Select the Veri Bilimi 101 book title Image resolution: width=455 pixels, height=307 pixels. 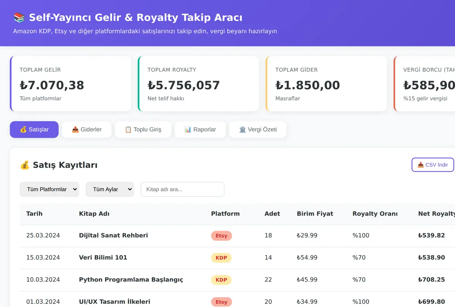pos(103,257)
